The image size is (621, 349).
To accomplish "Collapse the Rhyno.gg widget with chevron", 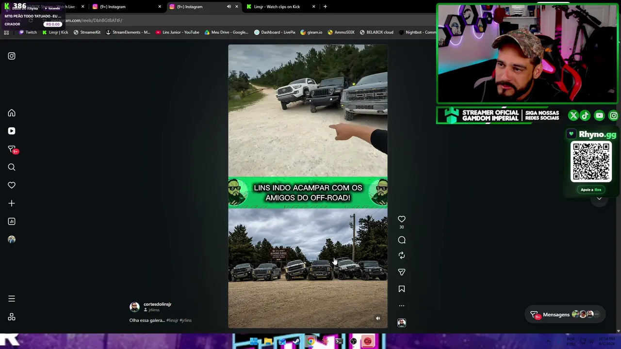I will pos(599,199).
